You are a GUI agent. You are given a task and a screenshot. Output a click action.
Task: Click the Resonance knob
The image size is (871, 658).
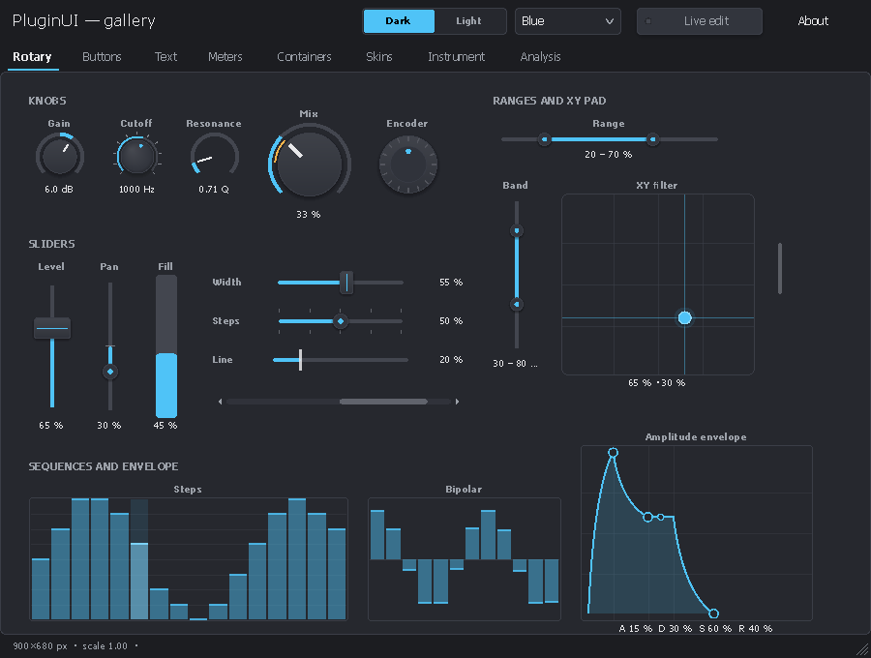tap(215, 156)
